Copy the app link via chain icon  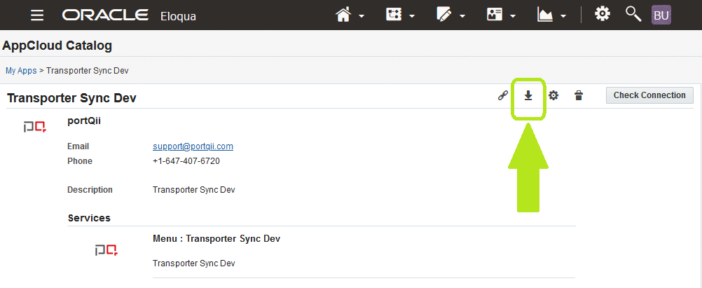503,95
